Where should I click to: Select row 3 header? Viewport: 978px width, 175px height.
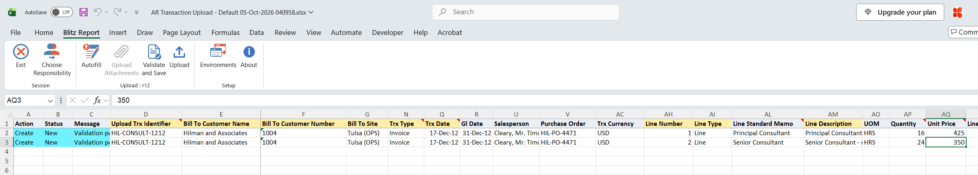pyautogui.click(x=7, y=143)
